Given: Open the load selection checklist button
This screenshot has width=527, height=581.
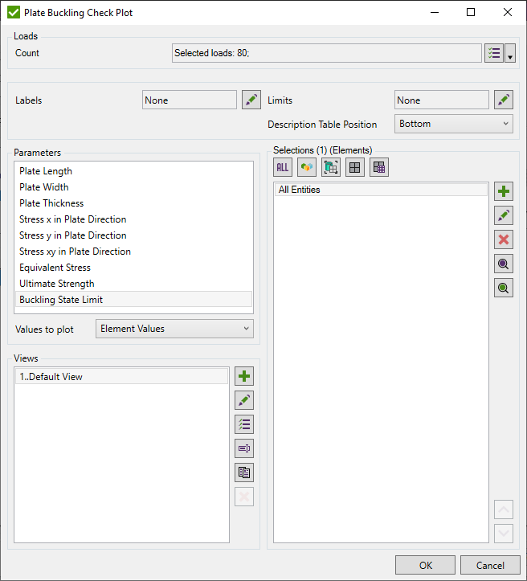Looking at the screenshot, I should tap(494, 53).
